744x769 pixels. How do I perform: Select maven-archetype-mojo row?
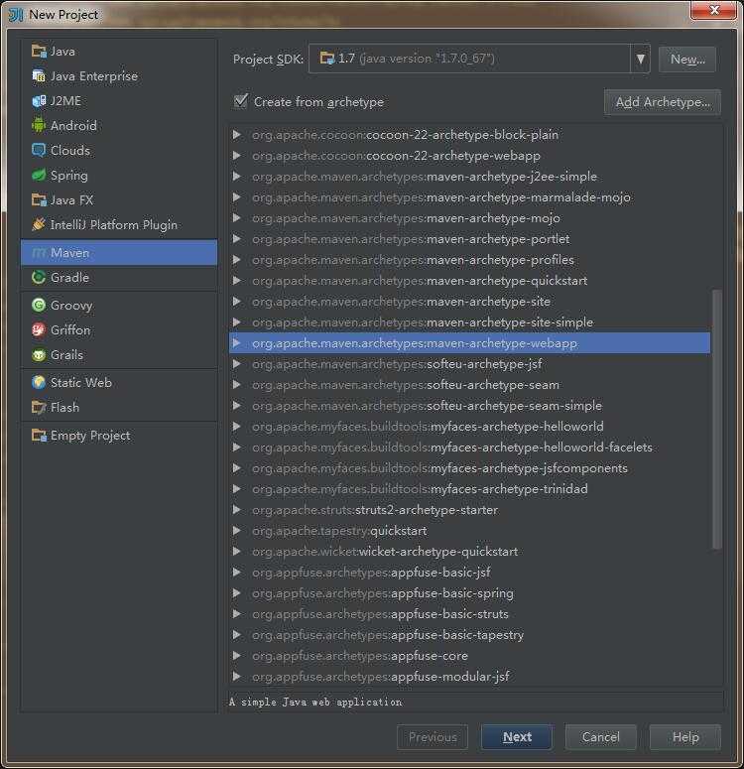(469, 217)
